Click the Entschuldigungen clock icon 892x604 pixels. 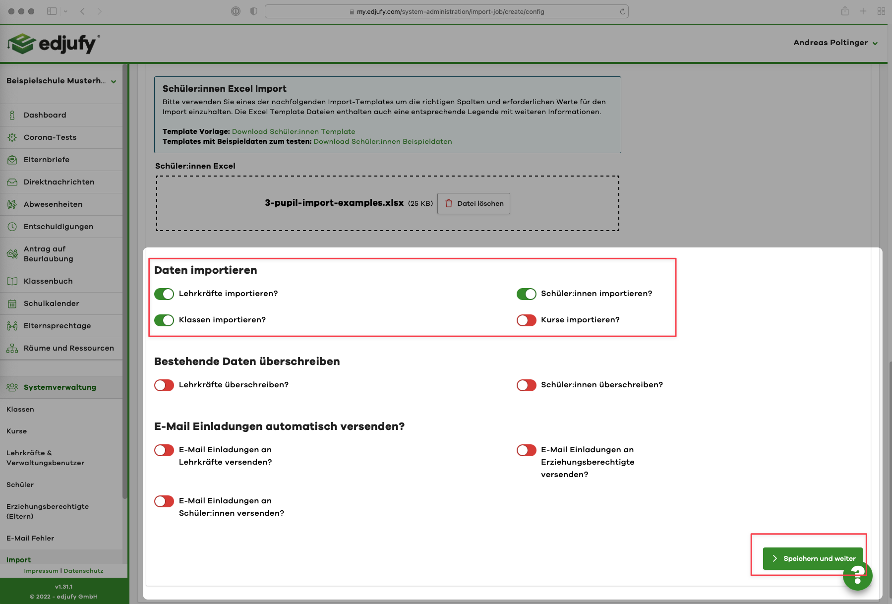pos(12,227)
